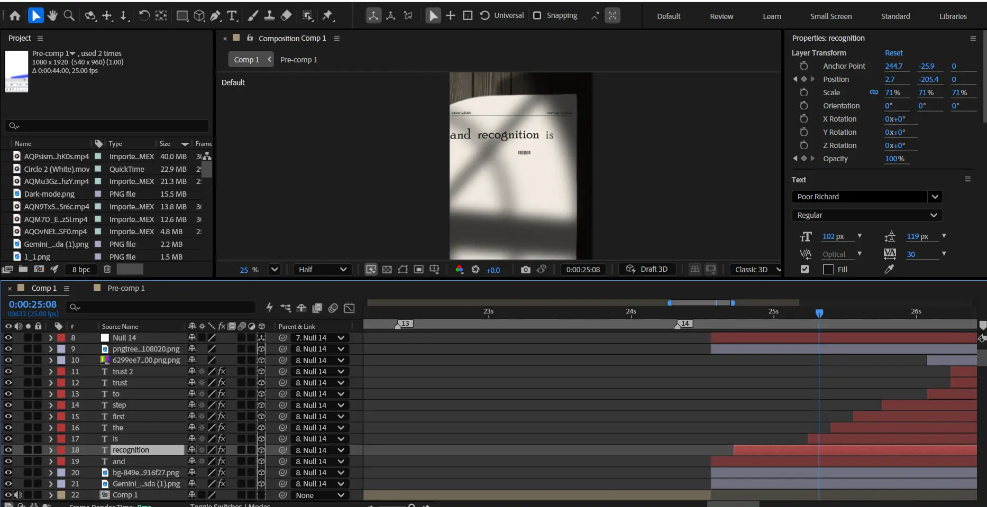The height and width of the screenshot is (507, 987).
Task: Expand the trust 2 layer properties
Action: pos(51,372)
